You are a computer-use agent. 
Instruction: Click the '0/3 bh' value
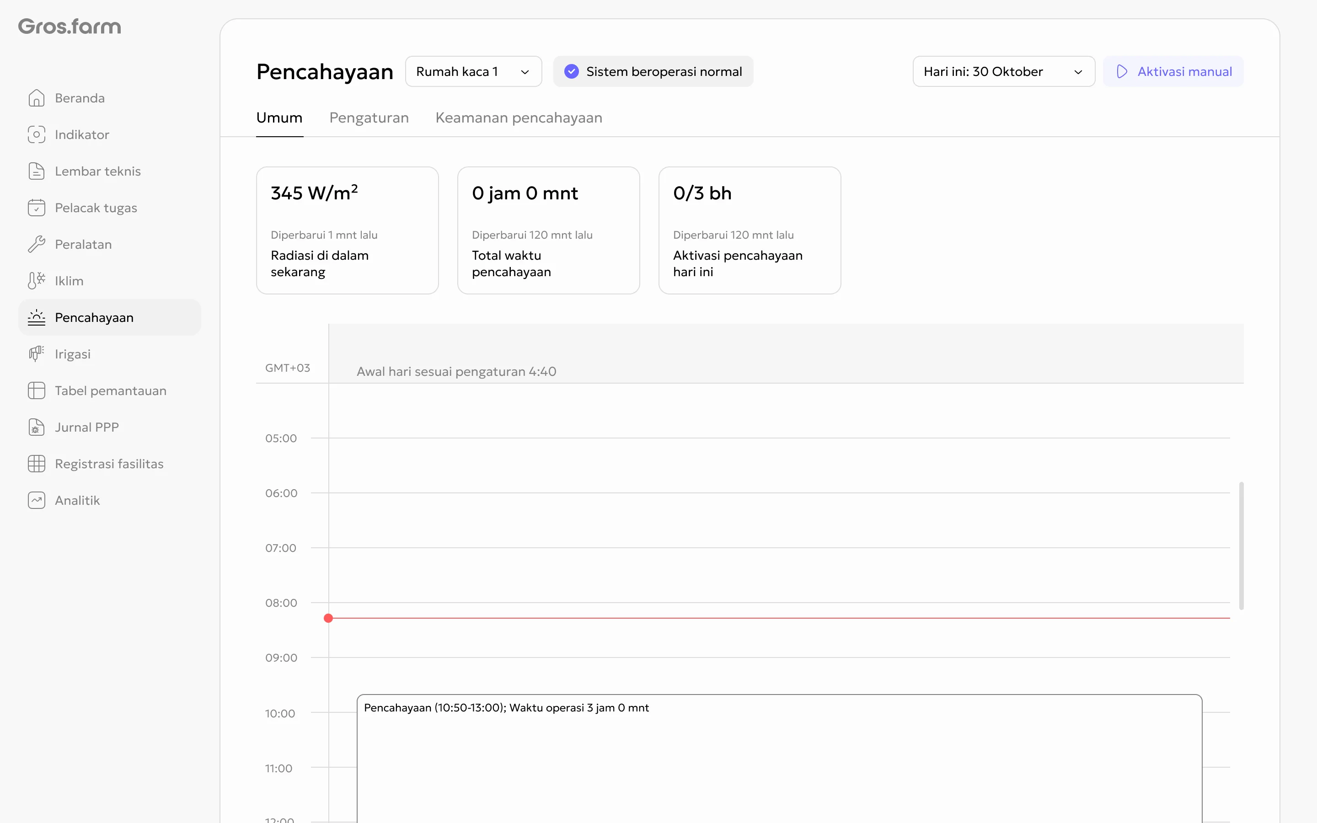tap(702, 193)
